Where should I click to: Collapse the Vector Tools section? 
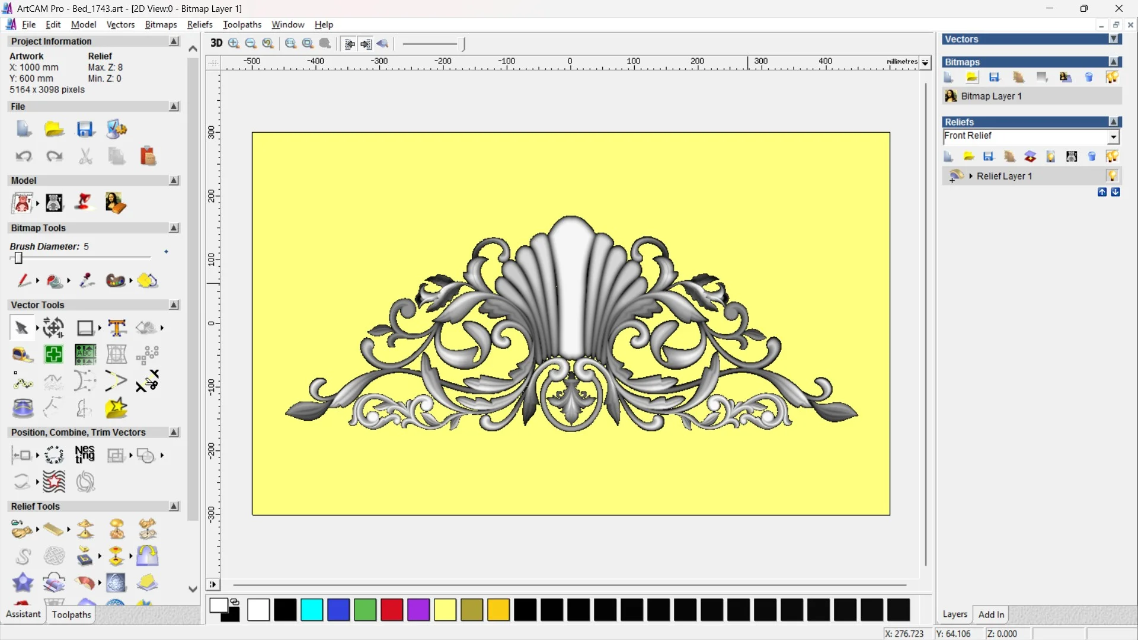pos(174,305)
